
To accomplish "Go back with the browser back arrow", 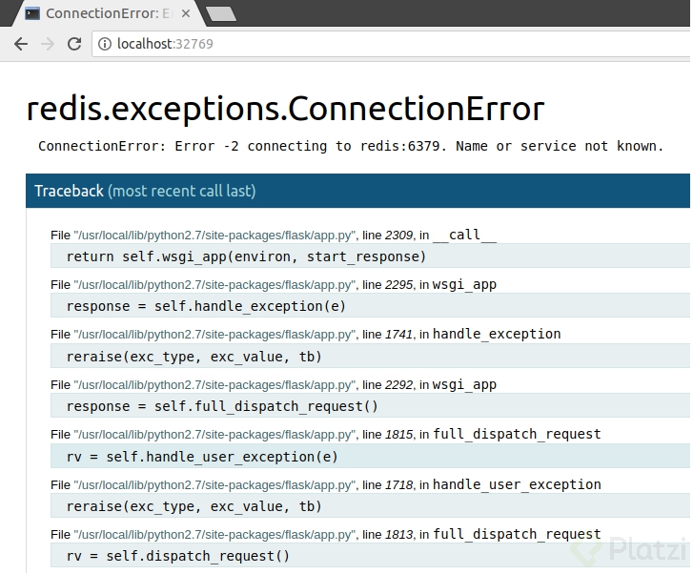I will pyautogui.click(x=21, y=44).
